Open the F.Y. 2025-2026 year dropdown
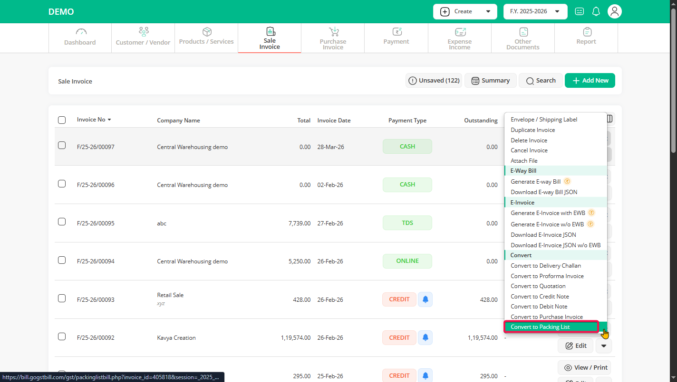The height and width of the screenshot is (382, 677). [x=535, y=11]
